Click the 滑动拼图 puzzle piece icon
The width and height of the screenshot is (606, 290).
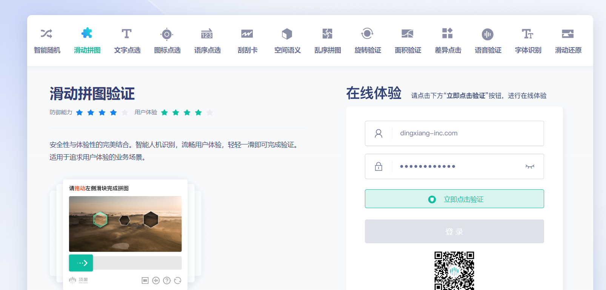point(87,33)
